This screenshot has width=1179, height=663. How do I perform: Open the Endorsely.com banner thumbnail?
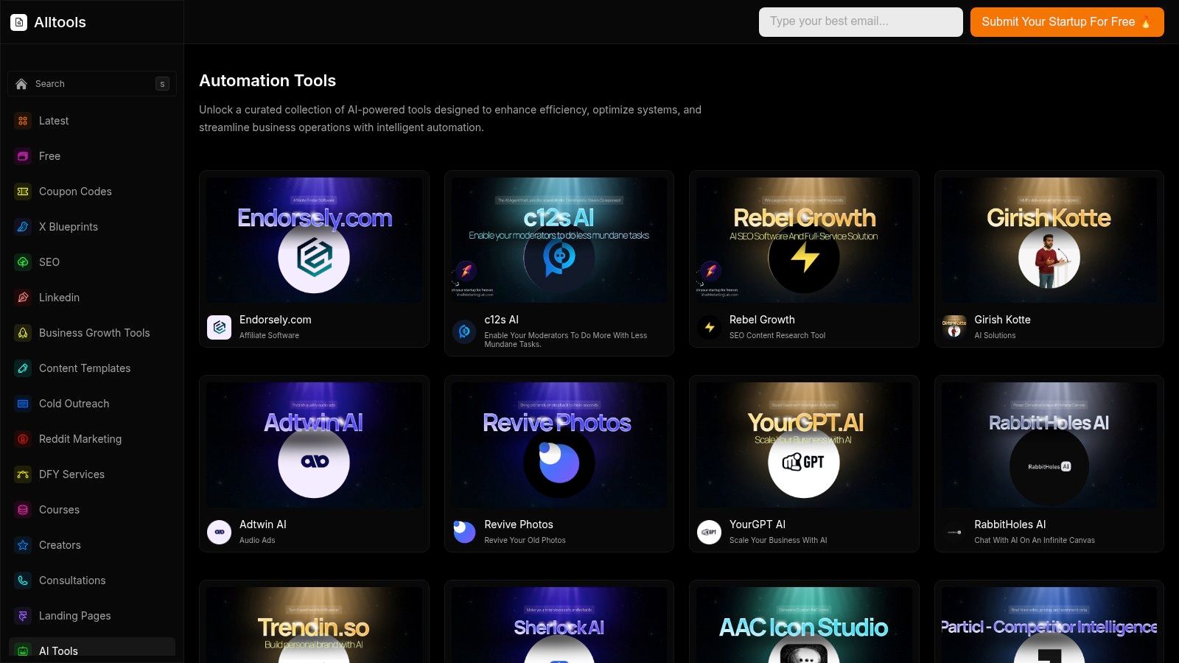coord(314,240)
